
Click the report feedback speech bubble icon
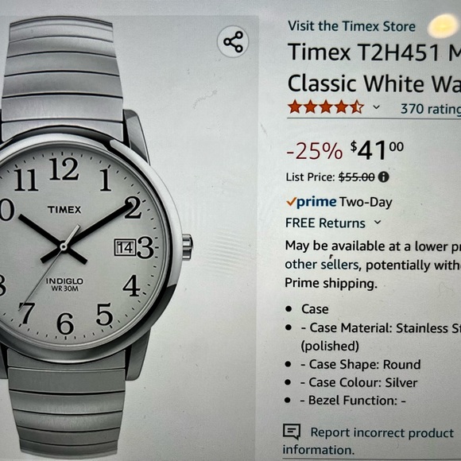292,432
